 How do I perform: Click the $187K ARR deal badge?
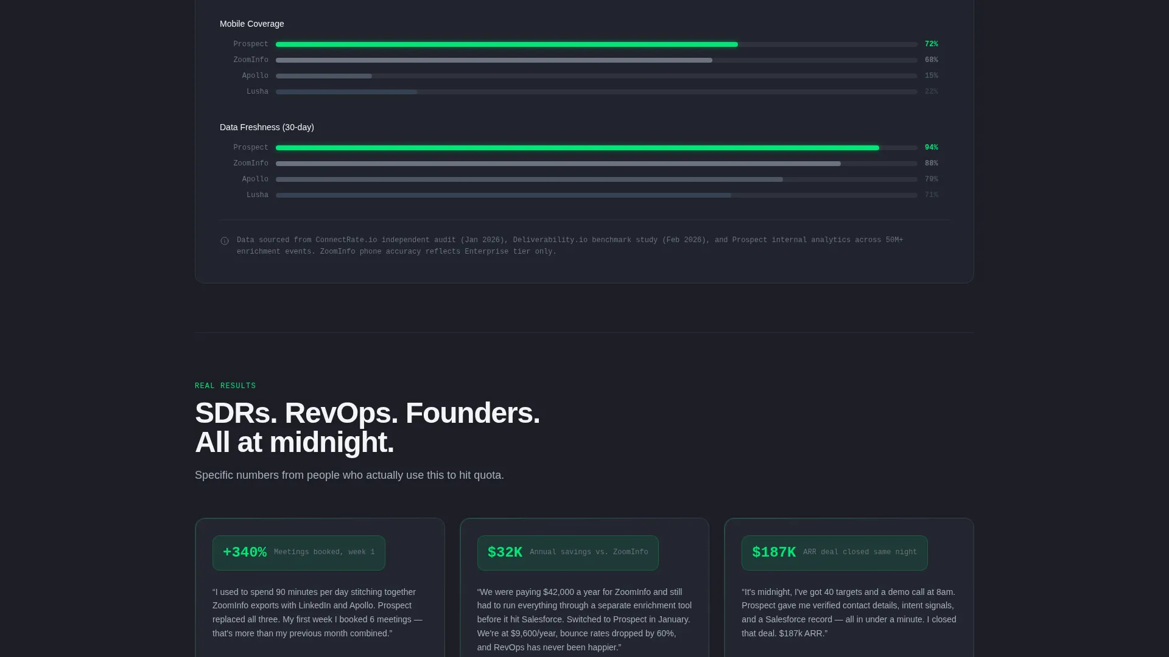pos(835,553)
